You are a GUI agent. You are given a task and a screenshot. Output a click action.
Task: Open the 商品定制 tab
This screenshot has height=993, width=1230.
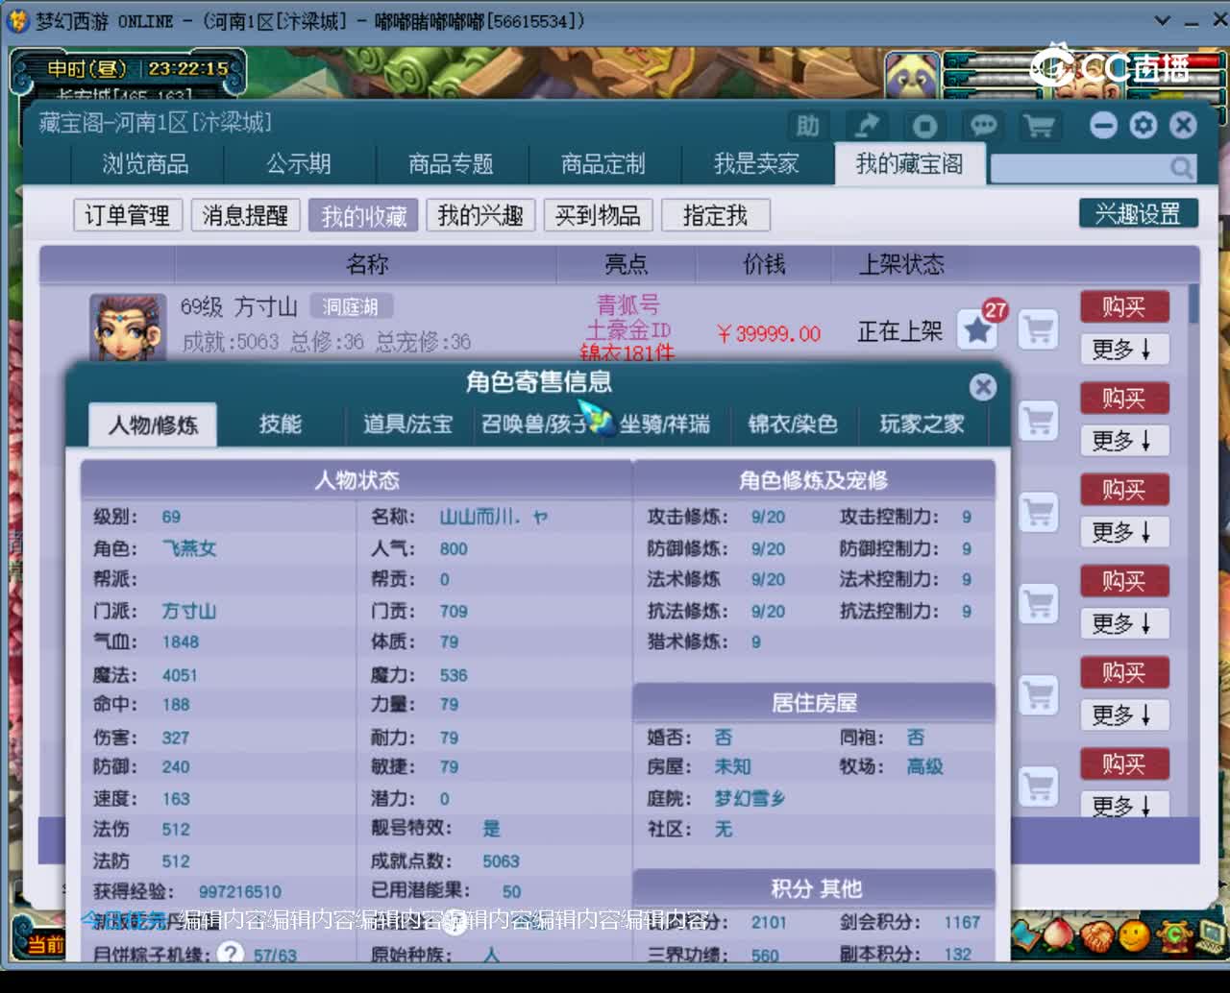pos(603,164)
